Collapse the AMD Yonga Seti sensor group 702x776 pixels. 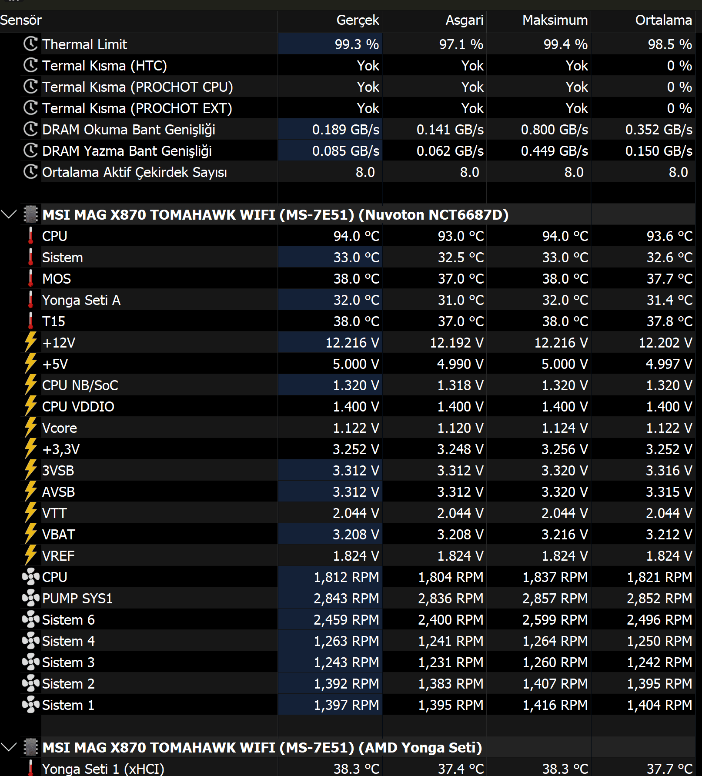tap(9, 747)
